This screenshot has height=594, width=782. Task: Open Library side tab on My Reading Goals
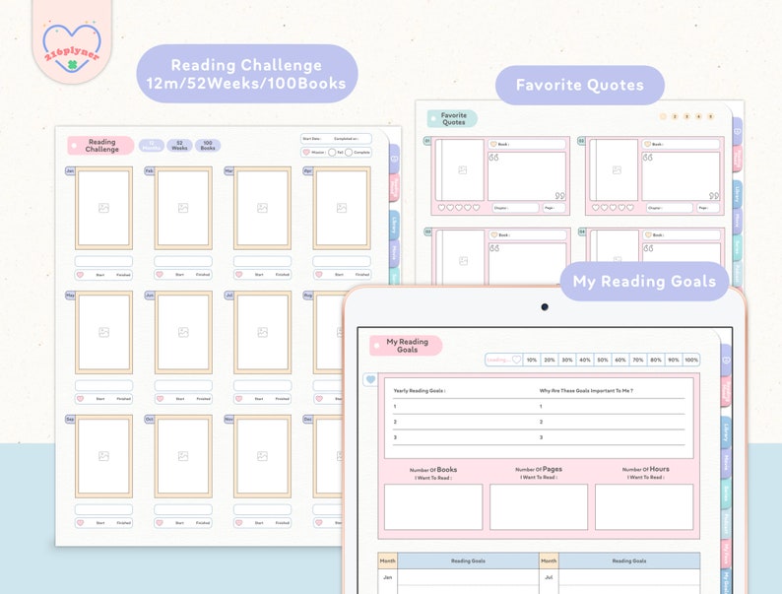(x=726, y=431)
